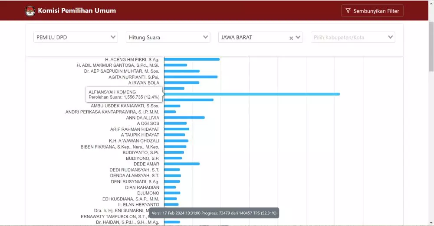Click the funnel filter icon

(348, 11)
